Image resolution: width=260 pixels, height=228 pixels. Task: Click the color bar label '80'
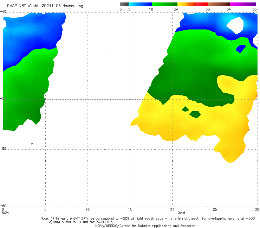point(254,9)
